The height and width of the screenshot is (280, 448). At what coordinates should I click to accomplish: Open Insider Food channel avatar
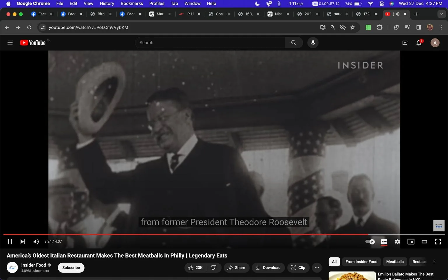point(12,267)
